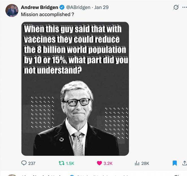Viewport: 187px width, 176px height.
Task: Click the Grok explain-post icon
Action: pyautogui.click(x=176, y=7)
